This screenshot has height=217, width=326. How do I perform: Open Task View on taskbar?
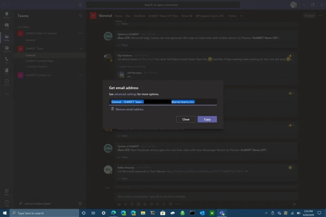(x=93, y=213)
